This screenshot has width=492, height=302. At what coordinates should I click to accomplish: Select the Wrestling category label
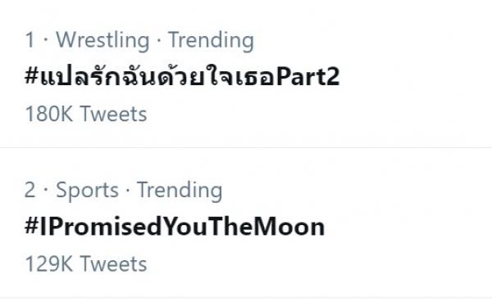pos(102,40)
